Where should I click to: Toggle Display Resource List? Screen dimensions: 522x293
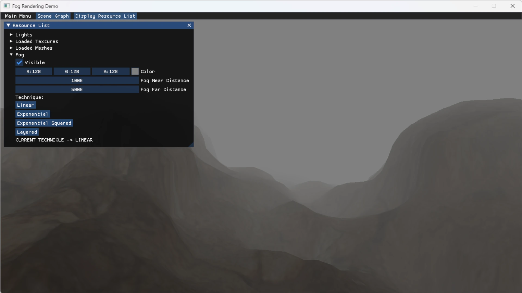(x=105, y=16)
